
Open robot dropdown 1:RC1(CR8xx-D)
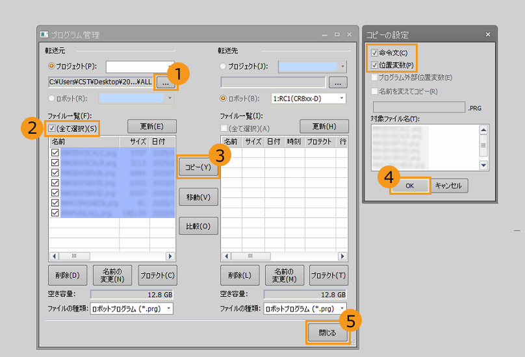click(x=309, y=99)
